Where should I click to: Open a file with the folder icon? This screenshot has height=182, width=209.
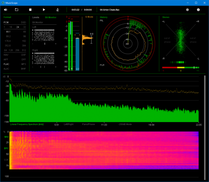point(17,10)
